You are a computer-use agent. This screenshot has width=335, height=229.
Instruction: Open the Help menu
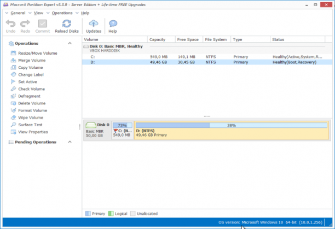pyautogui.click(x=85, y=13)
